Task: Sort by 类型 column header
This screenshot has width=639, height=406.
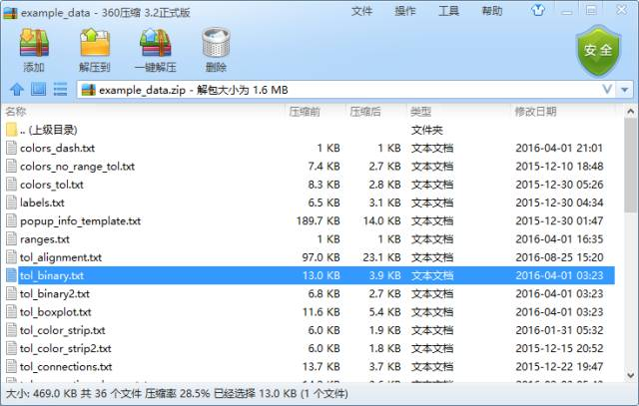Action: click(421, 111)
